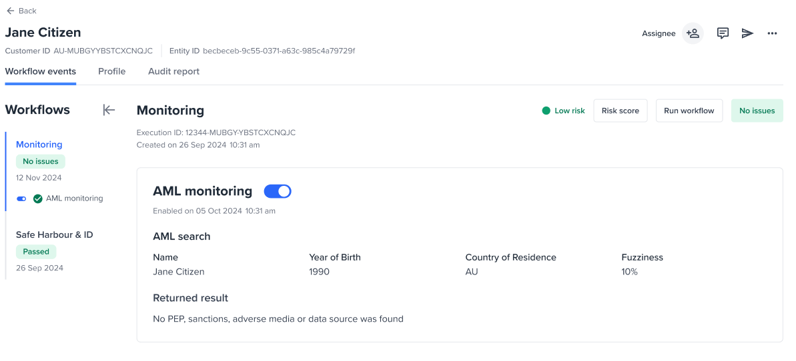Collapse the Workflows sidebar panel
Screen dimensions: 796x361
point(109,110)
